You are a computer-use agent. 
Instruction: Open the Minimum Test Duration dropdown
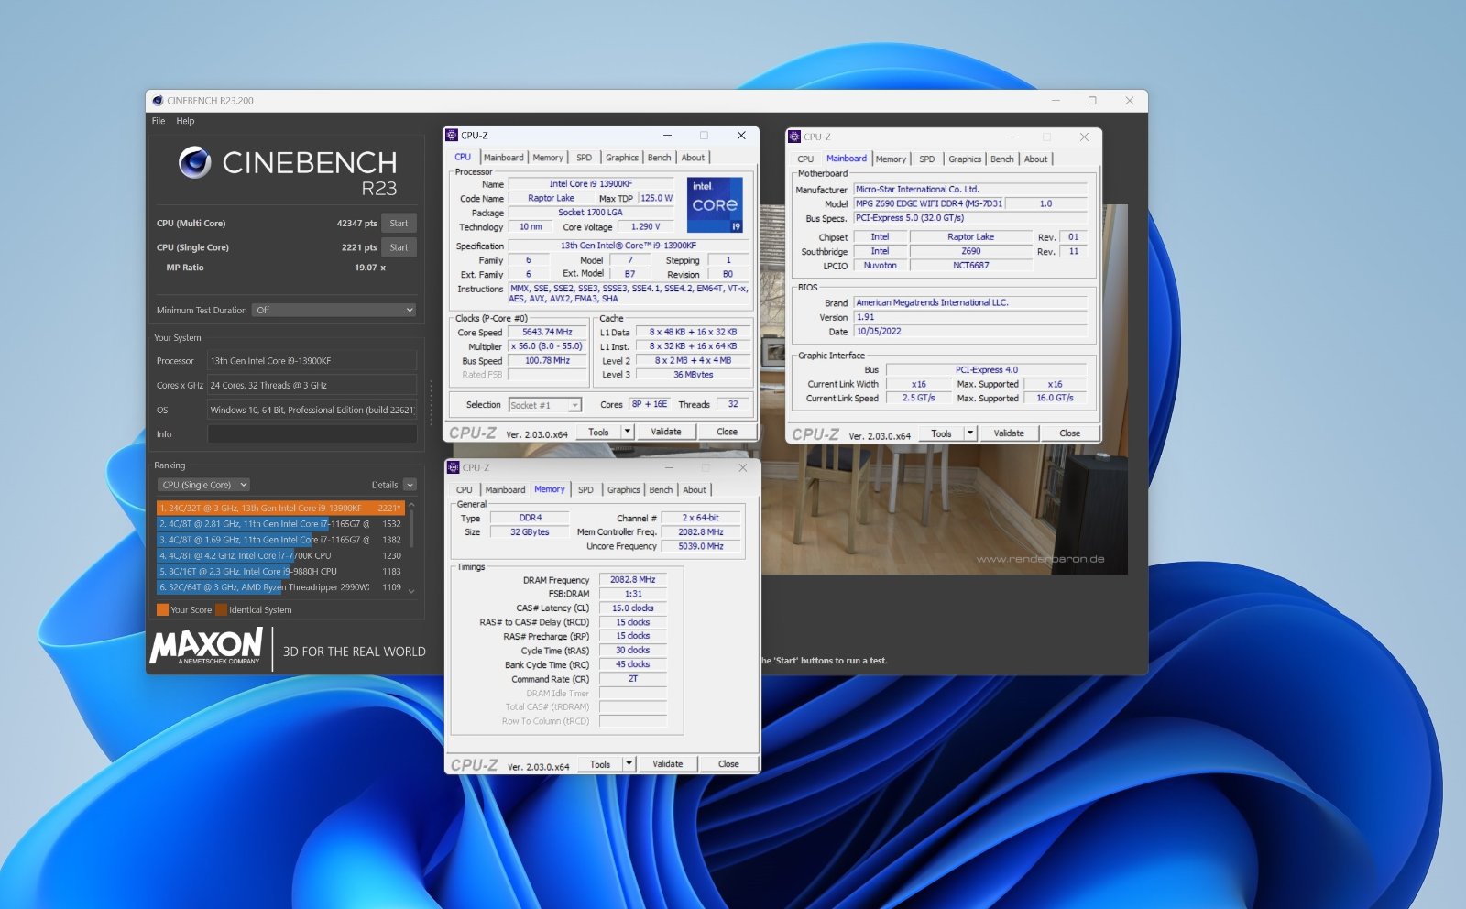pyautogui.click(x=334, y=310)
